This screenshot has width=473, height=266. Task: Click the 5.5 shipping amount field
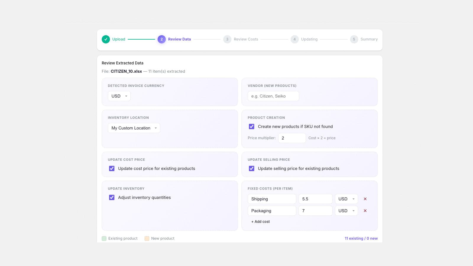pos(315,199)
